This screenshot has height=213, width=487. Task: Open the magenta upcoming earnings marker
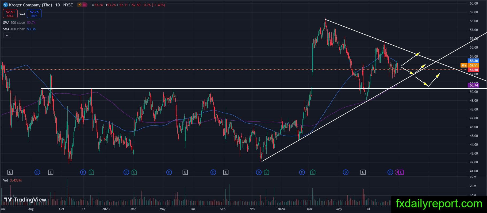click(401, 172)
